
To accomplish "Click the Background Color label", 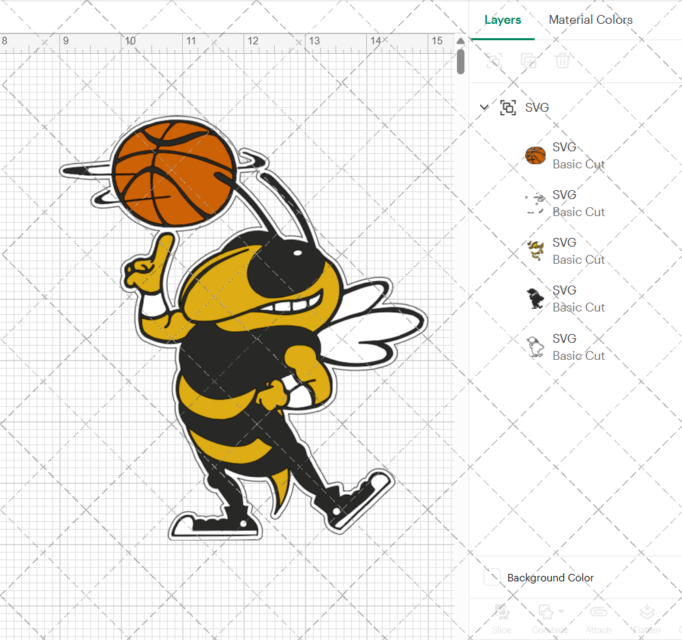I will [x=550, y=577].
